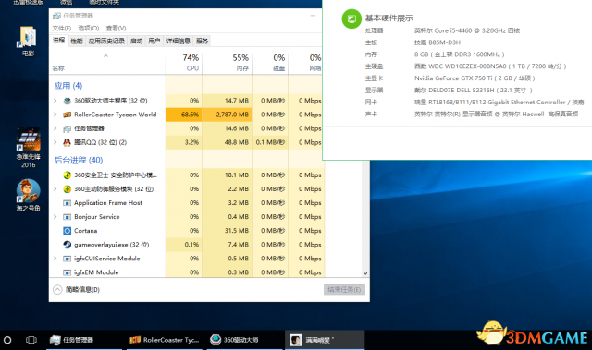
Task: Sort by the 名称 column header
Action: (x=107, y=63)
